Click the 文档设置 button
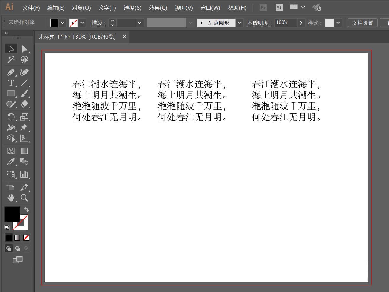This screenshot has height=292, width=389. click(x=363, y=23)
